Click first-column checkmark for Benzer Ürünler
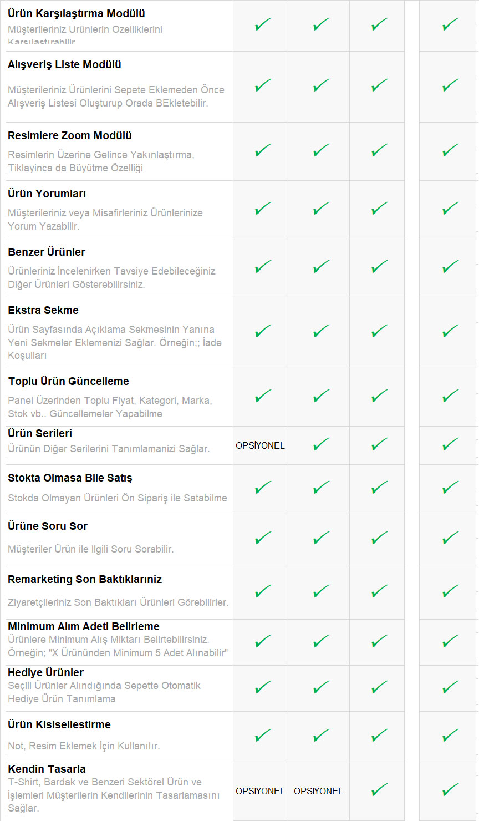 pos(263,267)
